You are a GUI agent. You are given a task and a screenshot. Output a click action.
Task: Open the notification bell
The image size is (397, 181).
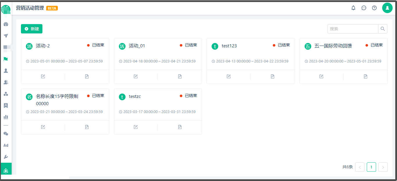[x=353, y=8]
